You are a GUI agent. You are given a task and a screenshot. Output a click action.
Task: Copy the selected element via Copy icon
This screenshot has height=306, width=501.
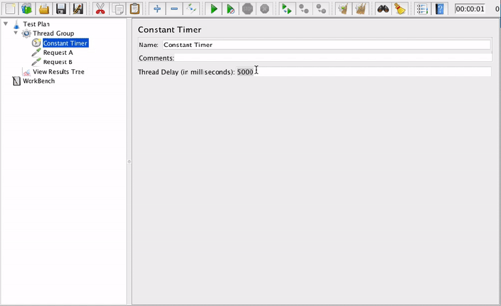pyautogui.click(x=117, y=8)
